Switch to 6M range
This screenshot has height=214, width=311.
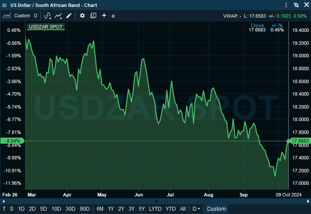pos(100,209)
